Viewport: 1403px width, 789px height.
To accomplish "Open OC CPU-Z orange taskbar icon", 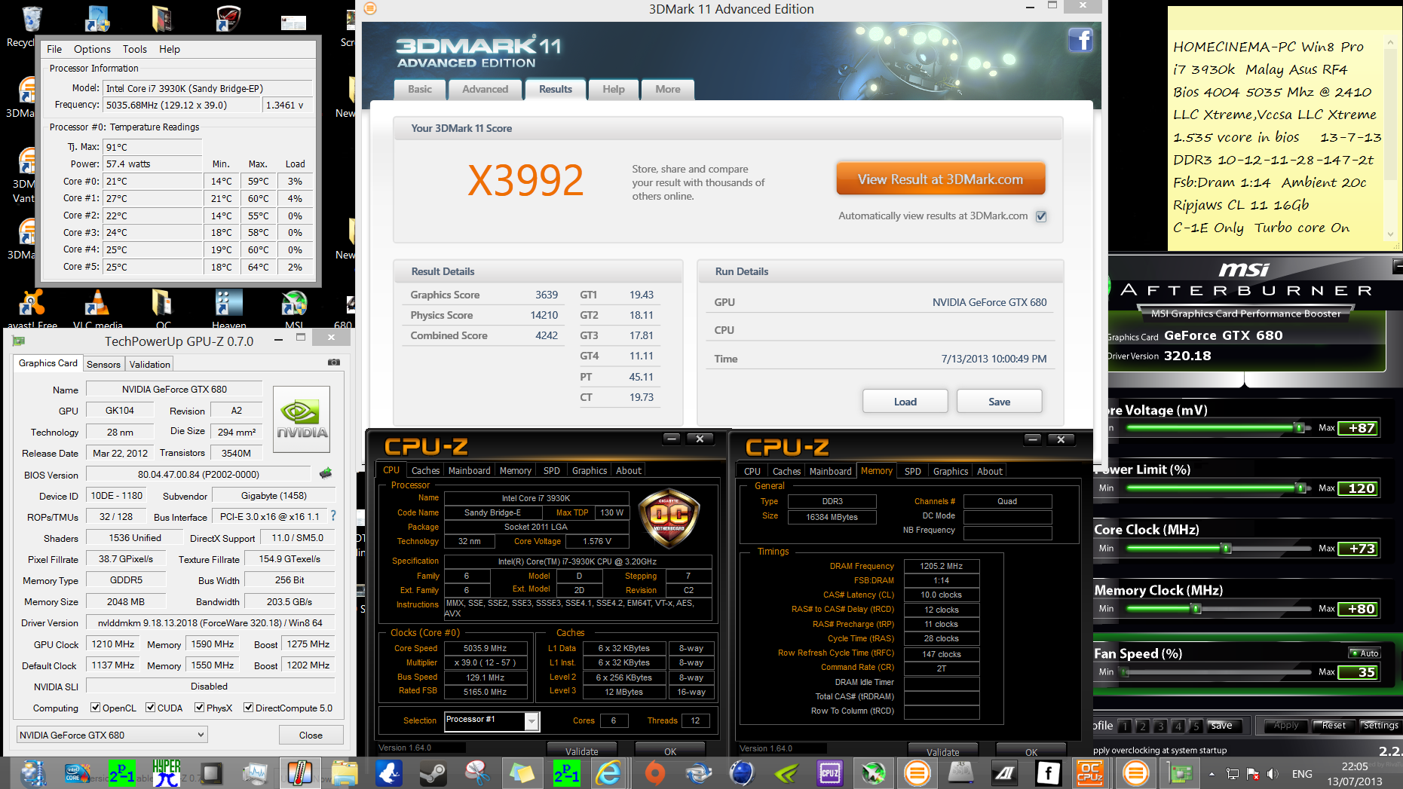I will [x=1090, y=773].
